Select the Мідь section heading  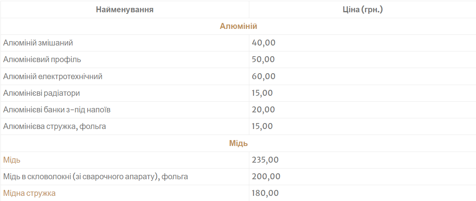click(x=238, y=143)
